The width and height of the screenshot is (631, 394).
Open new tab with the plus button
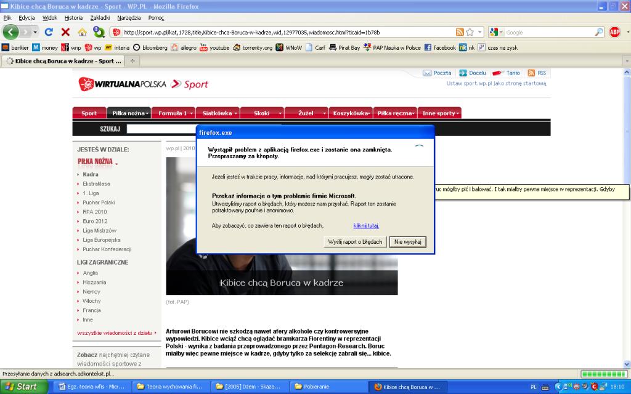click(132, 61)
